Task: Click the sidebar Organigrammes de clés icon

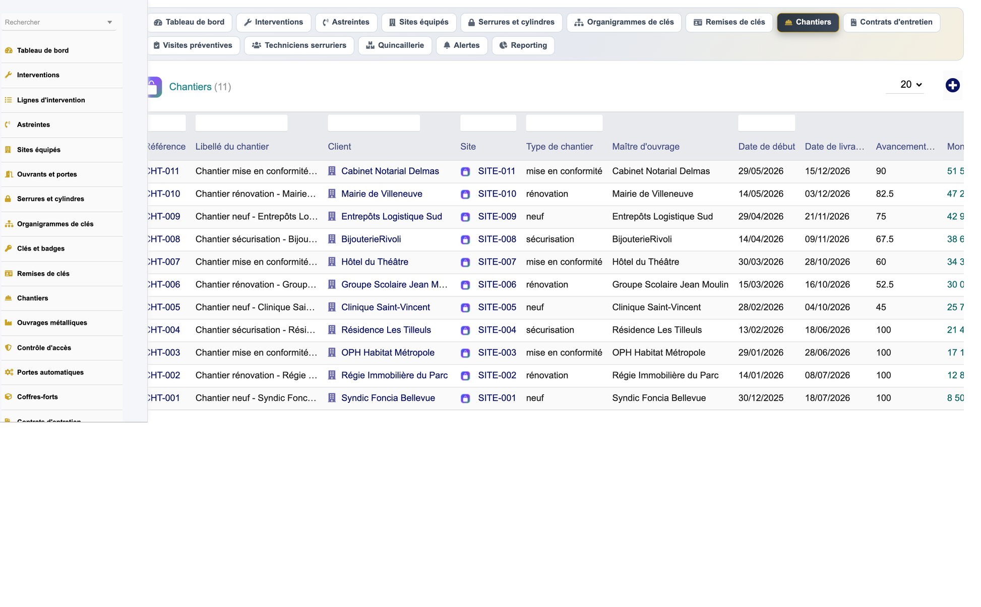Action: click(x=9, y=224)
